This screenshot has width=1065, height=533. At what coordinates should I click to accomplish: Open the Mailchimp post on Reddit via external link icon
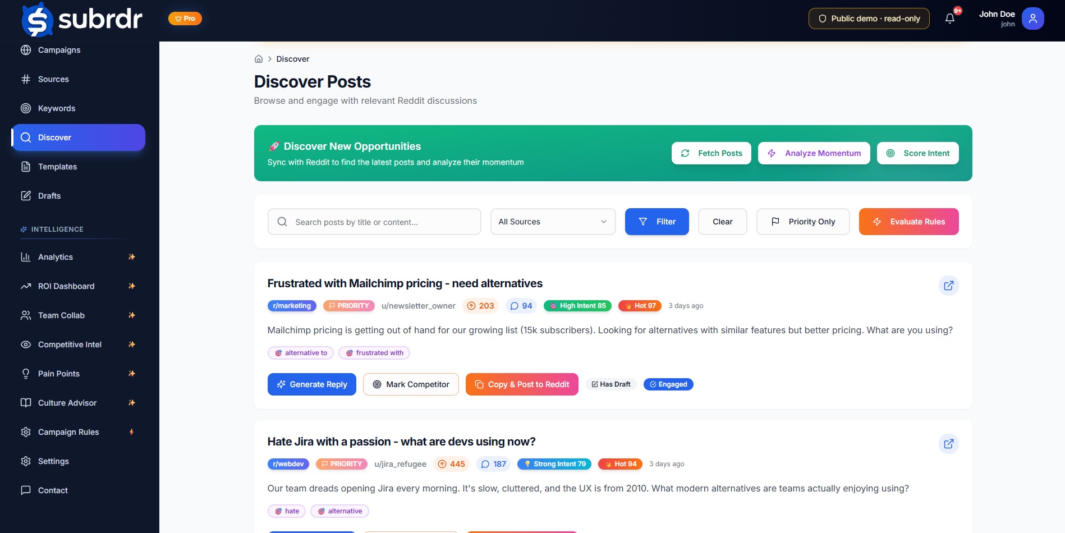pos(948,286)
